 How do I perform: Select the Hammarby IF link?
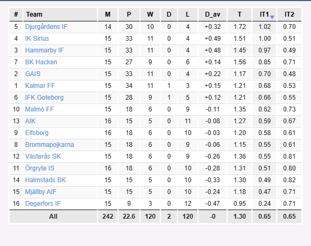(x=45, y=50)
